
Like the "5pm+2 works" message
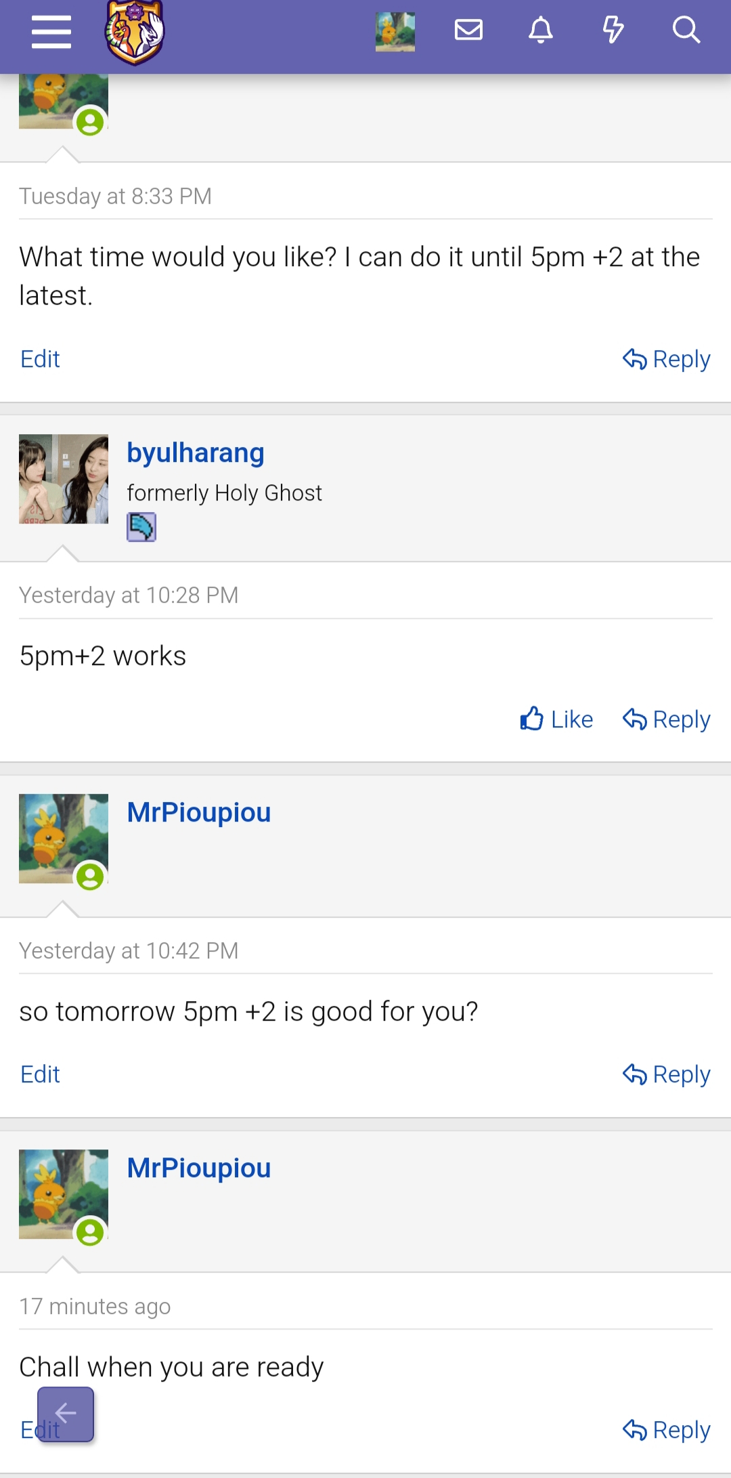(556, 719)
